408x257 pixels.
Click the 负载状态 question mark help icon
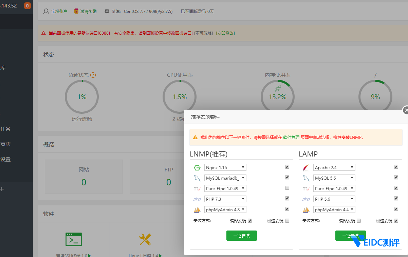point(93,75)
